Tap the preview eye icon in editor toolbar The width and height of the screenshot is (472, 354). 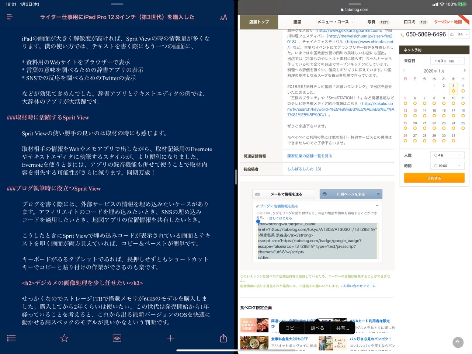pyautogui.click(x=117, y=338)
